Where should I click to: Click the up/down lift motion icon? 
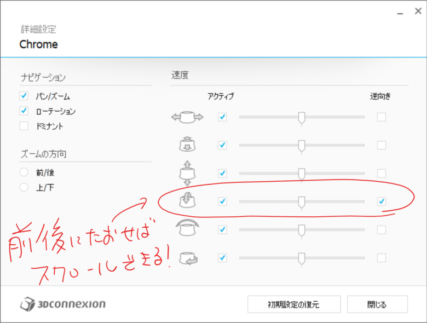tap(187, 173)
